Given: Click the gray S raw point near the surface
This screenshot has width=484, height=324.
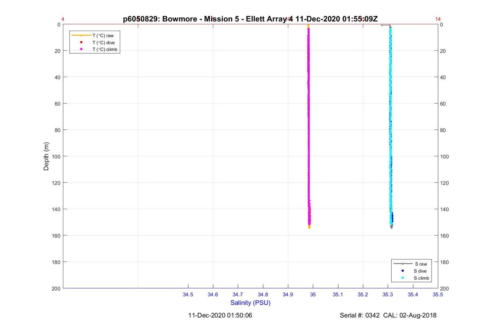Looking at the screenshot, I should [382, 25].
